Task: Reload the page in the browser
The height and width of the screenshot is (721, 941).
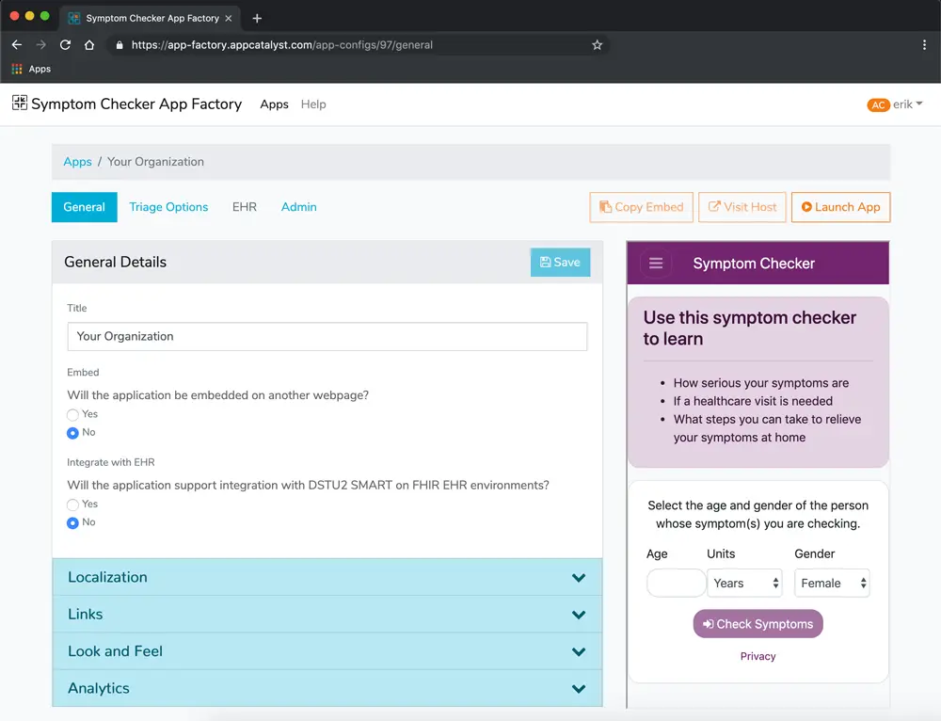Action: [x=65, y=44]
